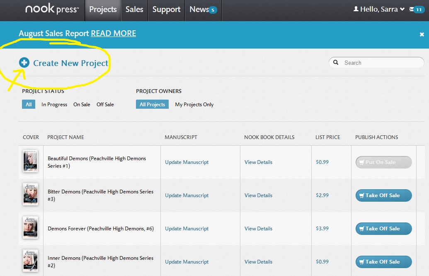Open the Inner Demons cover thumbnail

[x=30, y=261]
